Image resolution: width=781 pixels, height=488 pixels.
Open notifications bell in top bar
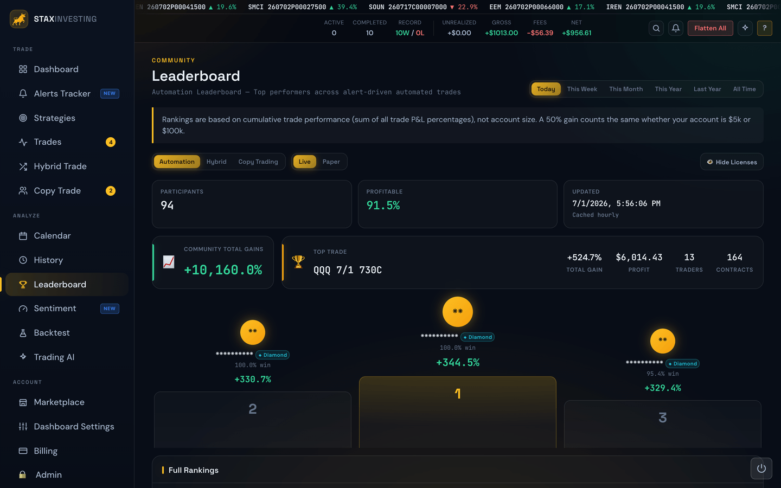676,28
